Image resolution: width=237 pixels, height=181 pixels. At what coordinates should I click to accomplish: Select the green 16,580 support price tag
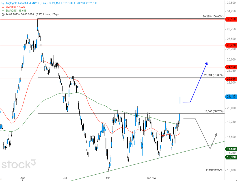[x=231, y=149]
